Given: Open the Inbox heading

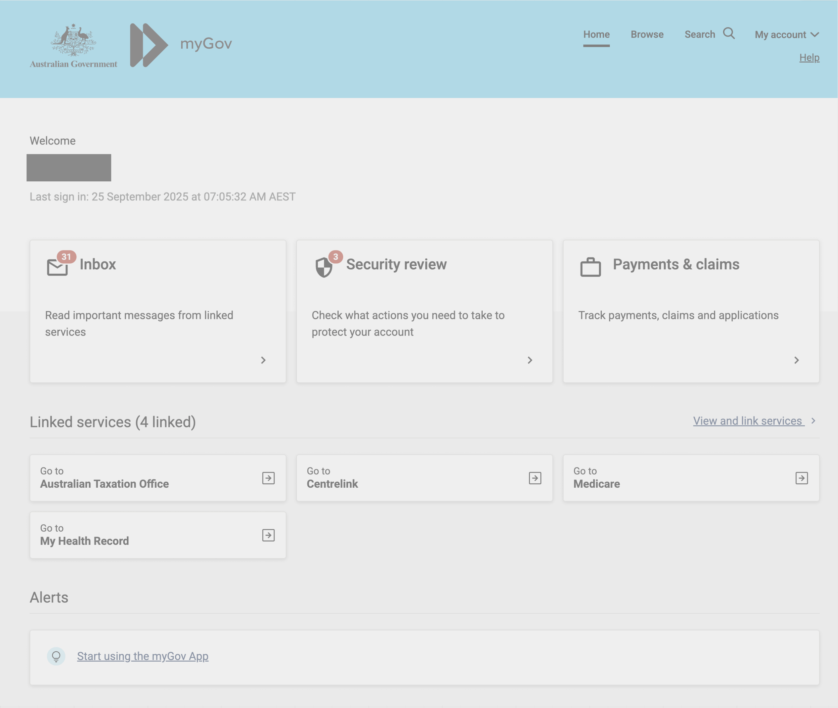Looking at the screenshot, I should pos(98,264).
